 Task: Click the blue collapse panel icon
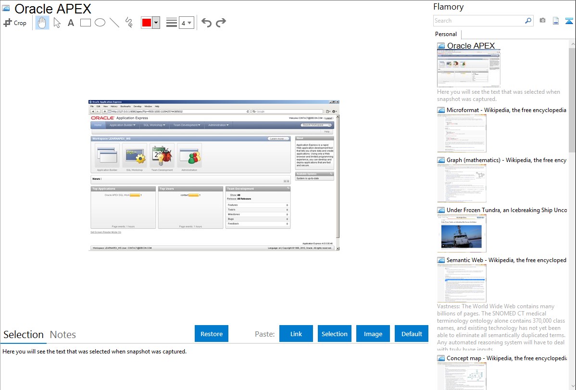click(569, 21)
